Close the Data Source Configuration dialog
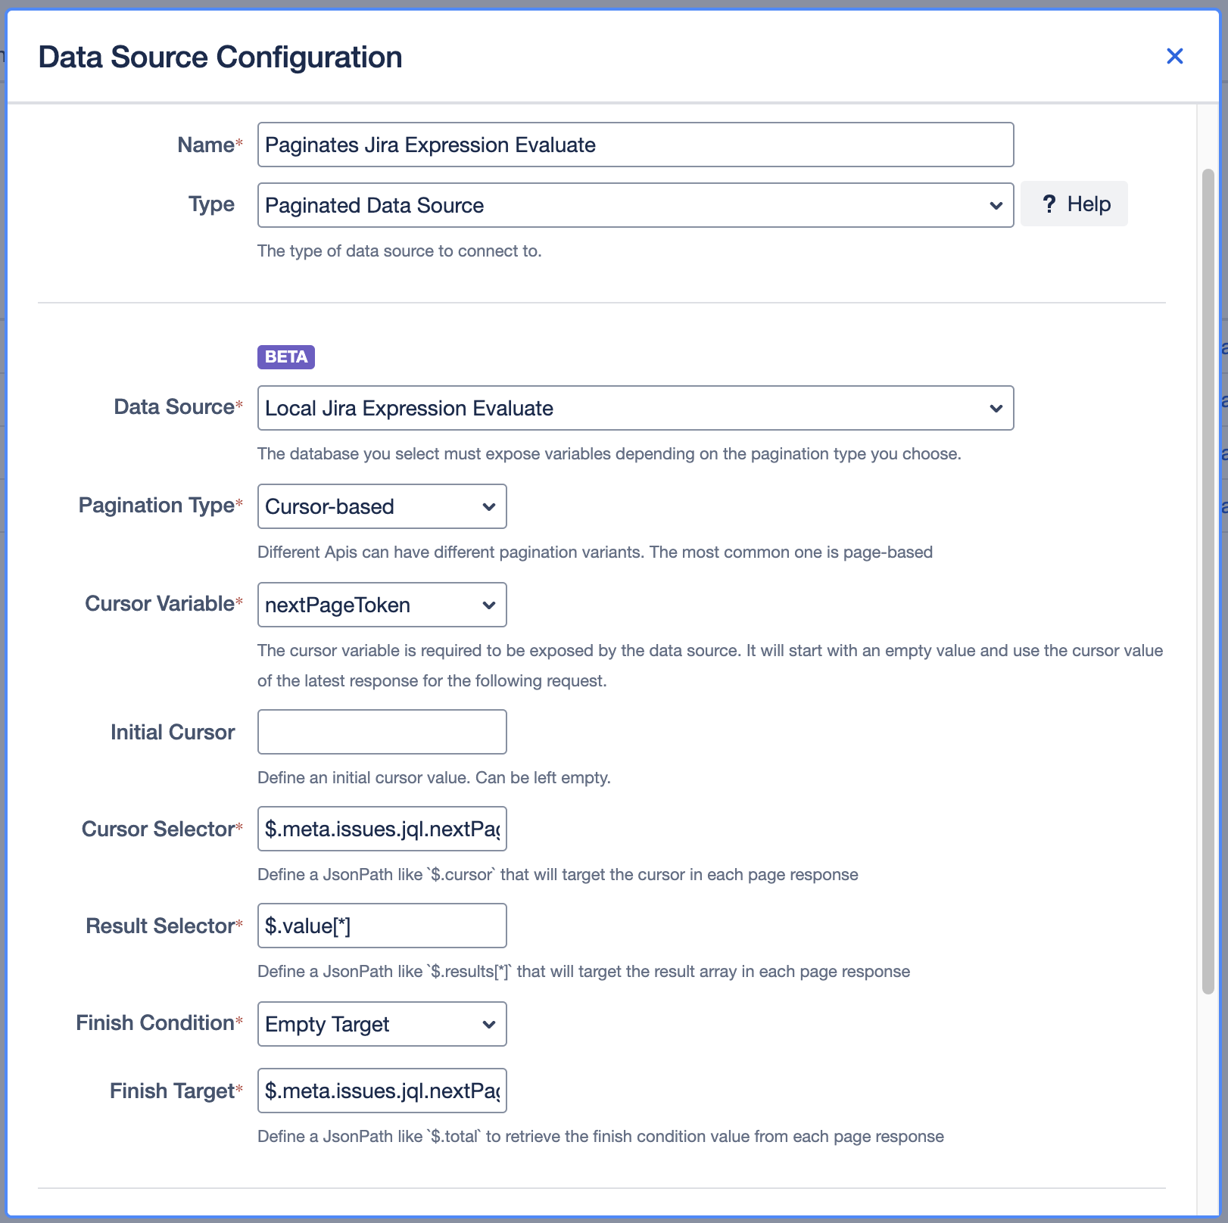 click(1174, 56)
